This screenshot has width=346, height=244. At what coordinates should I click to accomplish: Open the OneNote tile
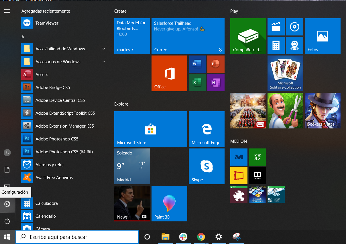[x=216, y=83]
